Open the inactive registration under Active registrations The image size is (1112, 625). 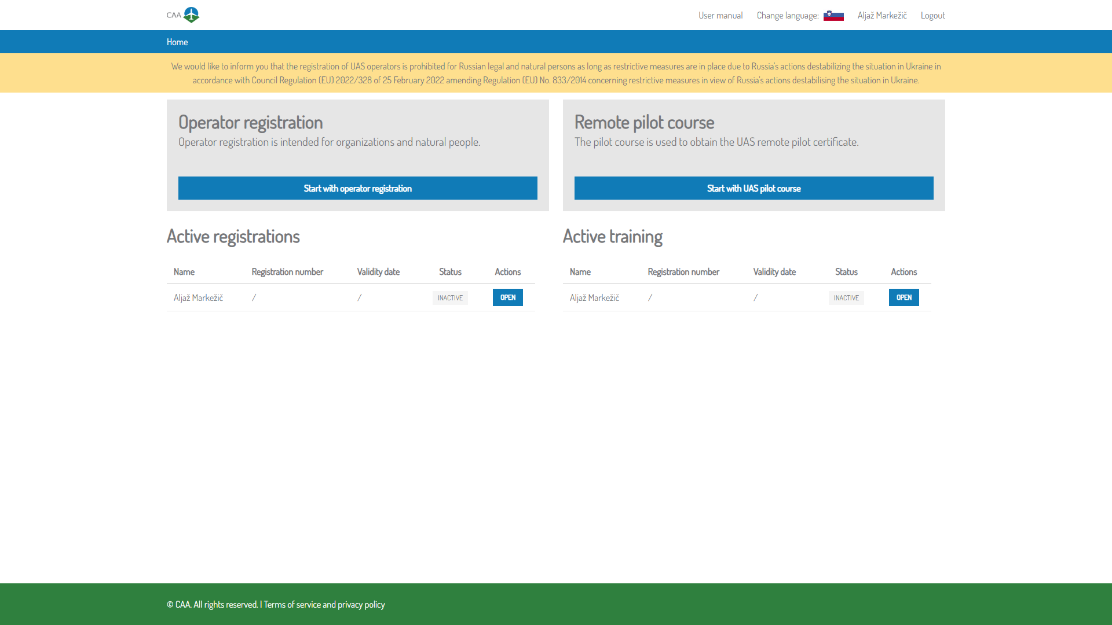click(508, 297)
